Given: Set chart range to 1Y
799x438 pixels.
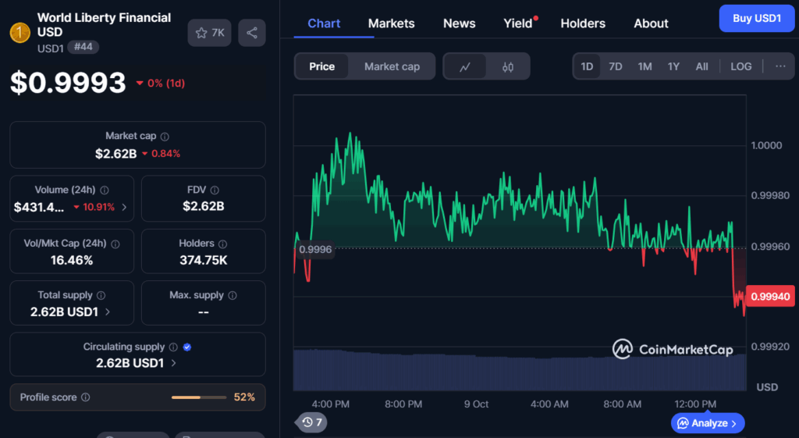Looking at the screenshot, I should pos(673,67).
